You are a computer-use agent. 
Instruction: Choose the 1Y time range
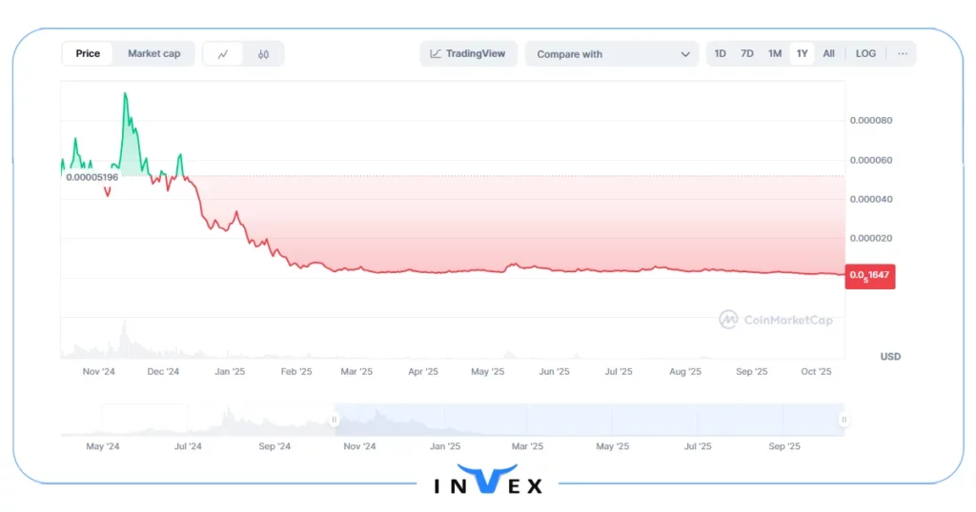click(x=802, y=53)
